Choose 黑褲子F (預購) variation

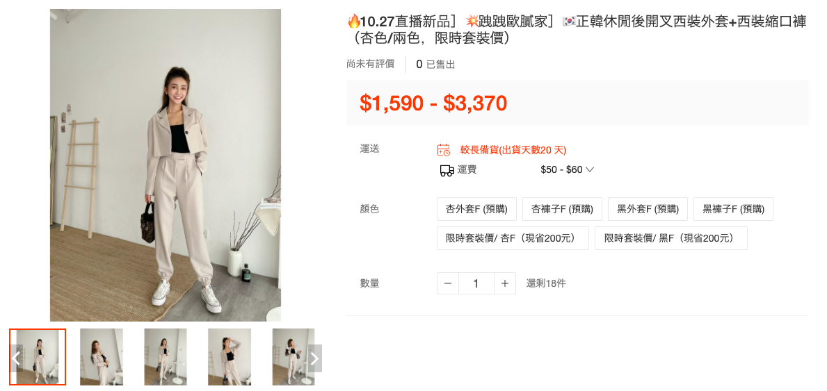coord(733,209)
